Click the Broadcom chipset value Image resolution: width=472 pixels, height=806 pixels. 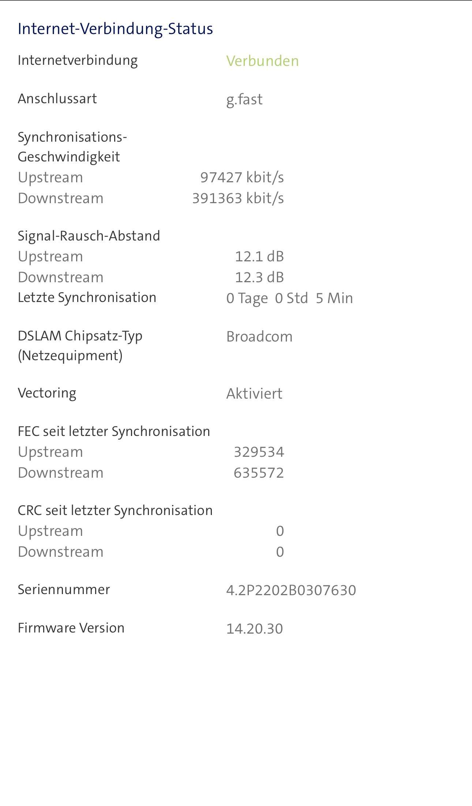(x=259, y=337)
